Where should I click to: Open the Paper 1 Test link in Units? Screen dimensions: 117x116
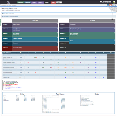click(17, 96)
